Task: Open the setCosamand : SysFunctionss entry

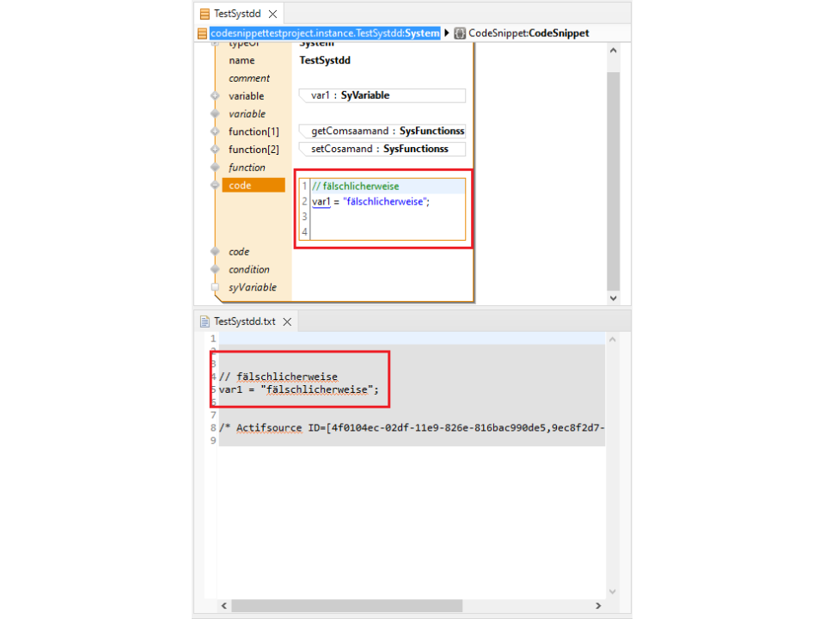Action: (382, 149)
